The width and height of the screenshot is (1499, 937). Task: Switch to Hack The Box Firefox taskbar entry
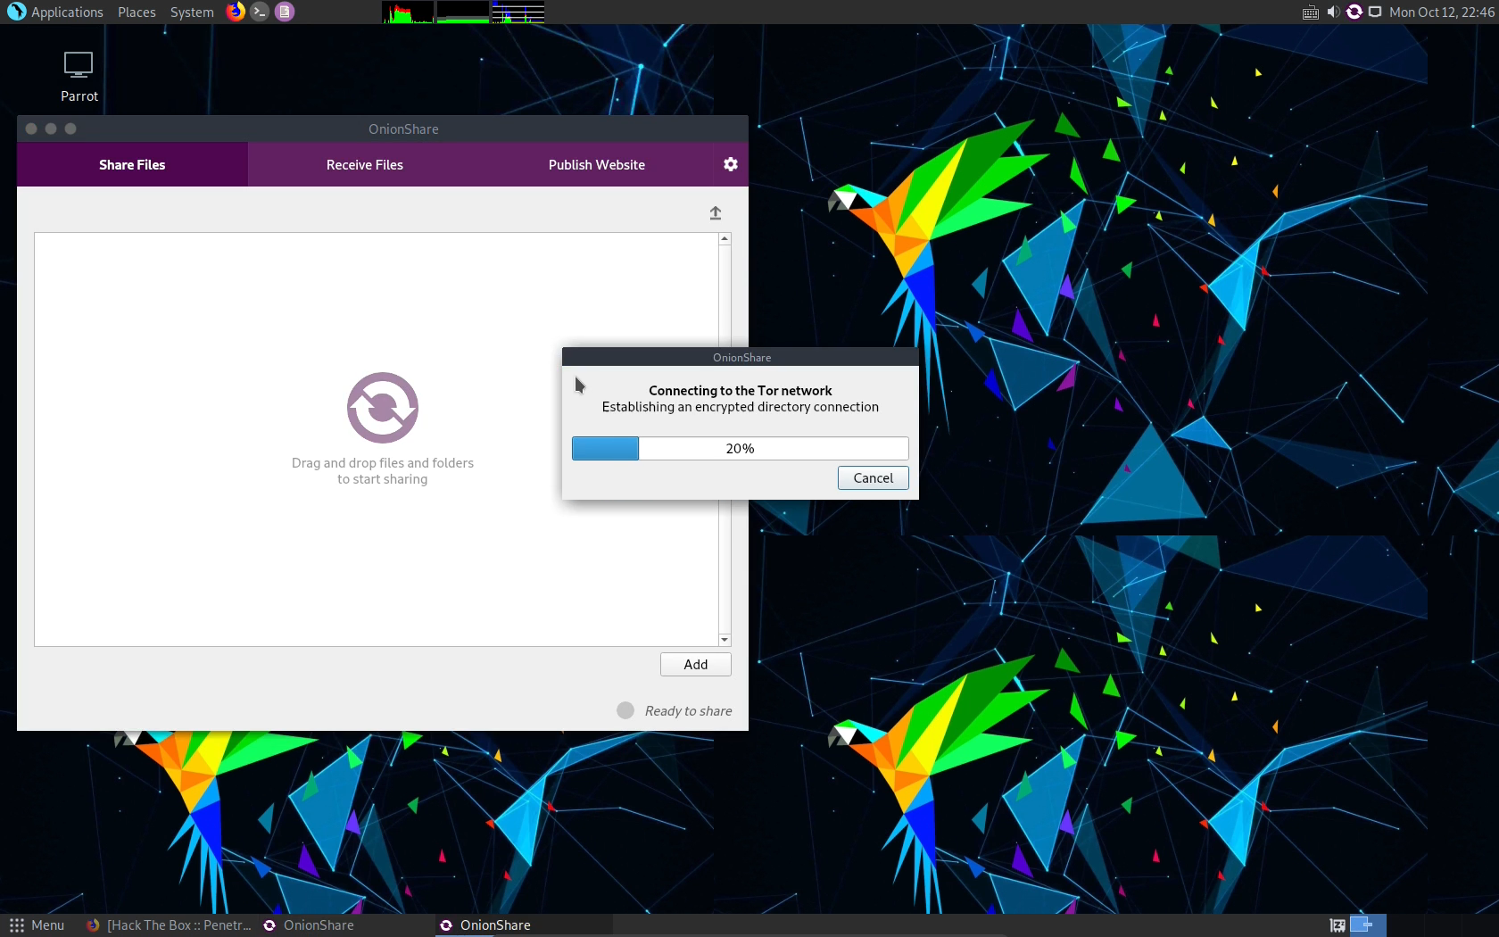169,925
